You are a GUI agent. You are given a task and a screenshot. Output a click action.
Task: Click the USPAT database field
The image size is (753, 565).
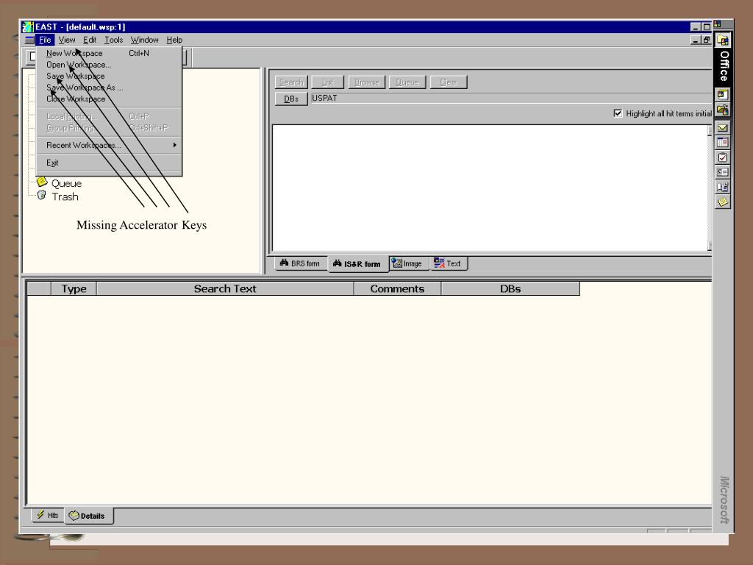510,98
